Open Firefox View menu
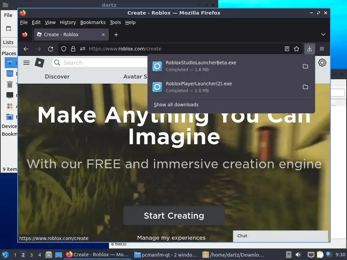Viewport: 347px width, 260px height. click(50, 22)
